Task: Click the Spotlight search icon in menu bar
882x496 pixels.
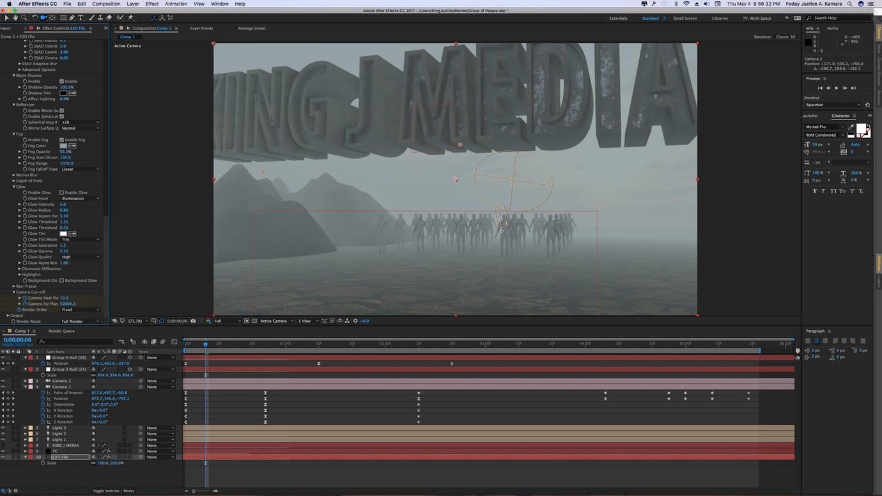Action: point(849,4)
